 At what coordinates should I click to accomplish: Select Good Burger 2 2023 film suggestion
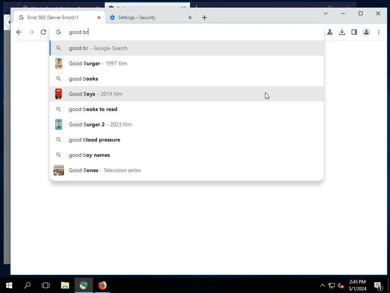point(187,124)
